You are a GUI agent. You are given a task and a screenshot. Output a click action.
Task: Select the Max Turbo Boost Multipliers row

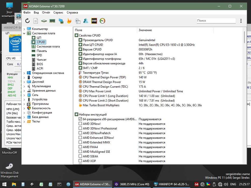pos(140,105)
